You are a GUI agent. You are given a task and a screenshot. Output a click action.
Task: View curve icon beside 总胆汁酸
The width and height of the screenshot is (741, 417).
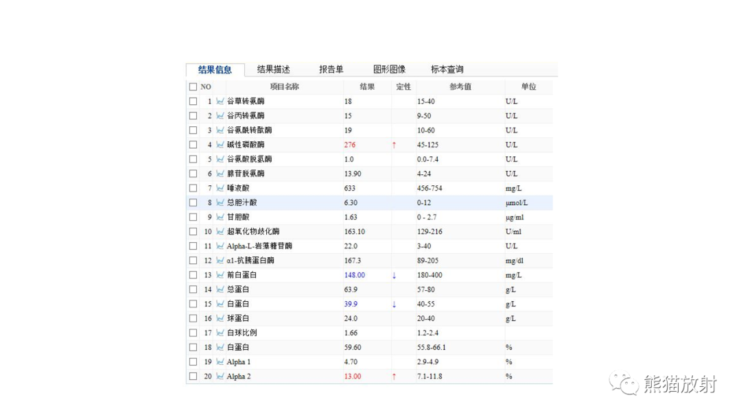tap(220, 202)
